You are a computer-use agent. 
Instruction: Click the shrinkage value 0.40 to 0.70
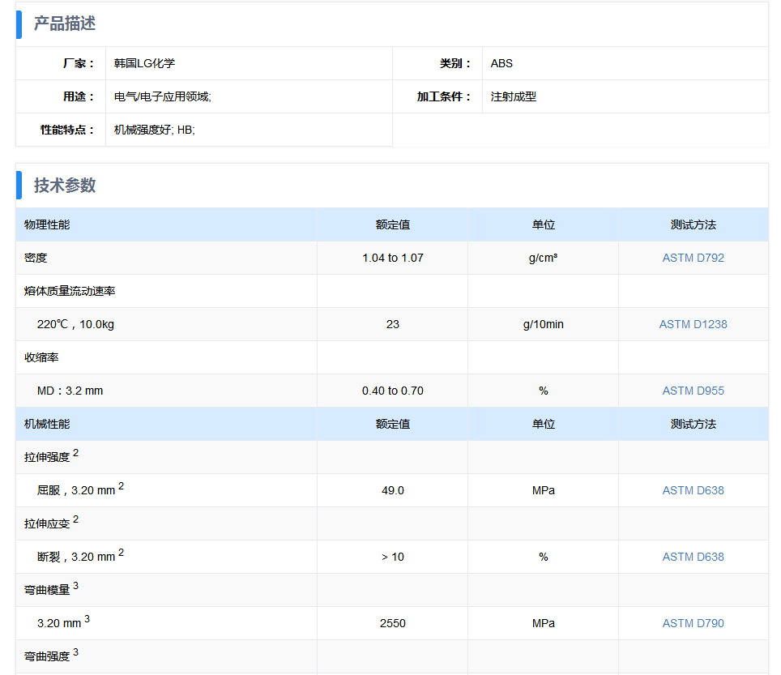393,391
